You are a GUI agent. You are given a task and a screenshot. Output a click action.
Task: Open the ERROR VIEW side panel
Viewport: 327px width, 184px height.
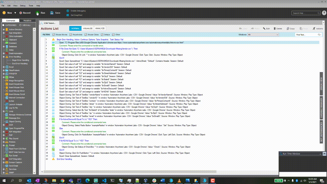[321, 84]
